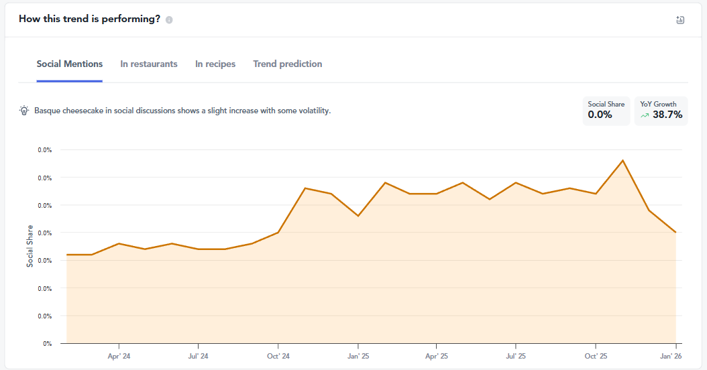Click the highest peak point on the line chart

click(x=623, y=160)
